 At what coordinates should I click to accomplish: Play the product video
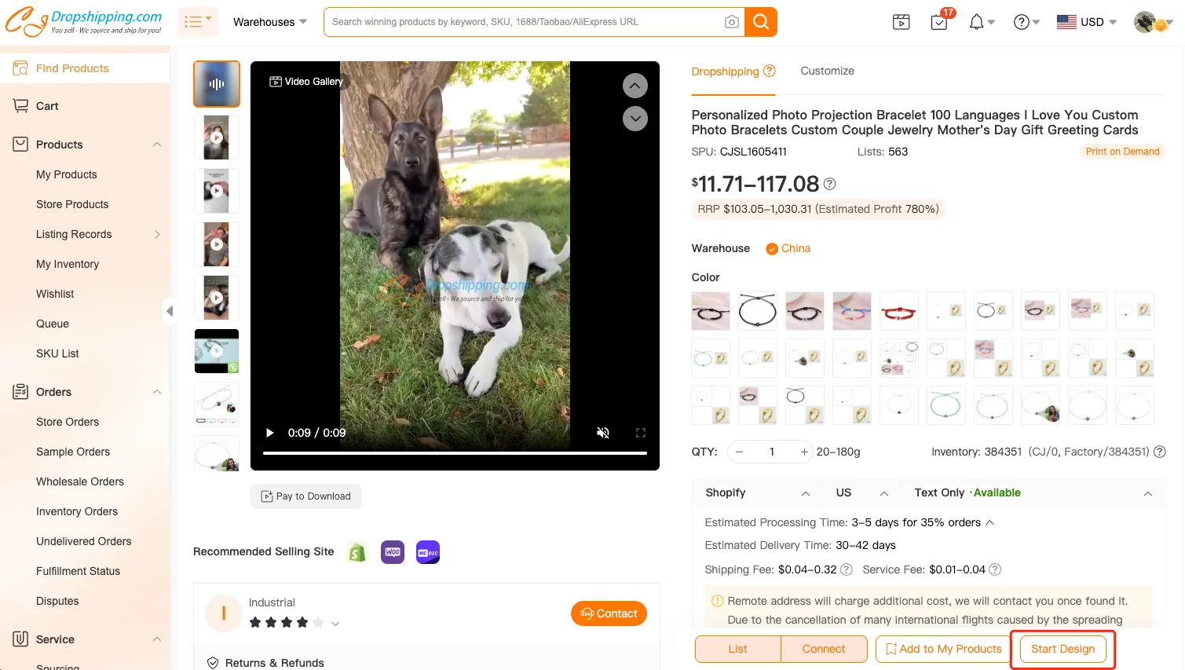(x=269, y=433)
